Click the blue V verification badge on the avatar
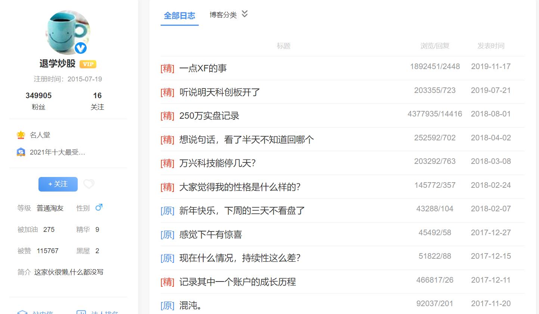The image size is (539, 314). click(81, 48)
